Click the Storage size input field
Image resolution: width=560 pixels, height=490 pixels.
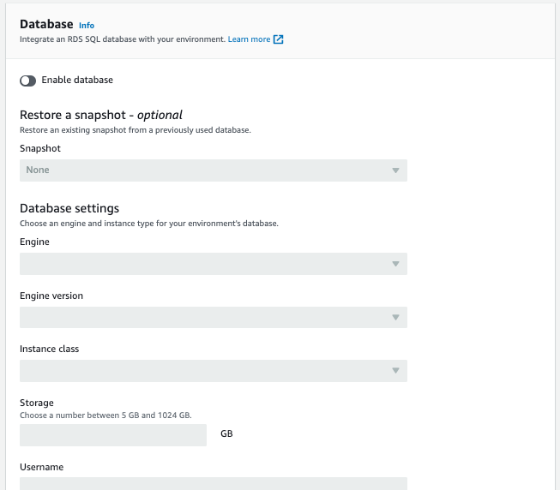tap(113, 434)
